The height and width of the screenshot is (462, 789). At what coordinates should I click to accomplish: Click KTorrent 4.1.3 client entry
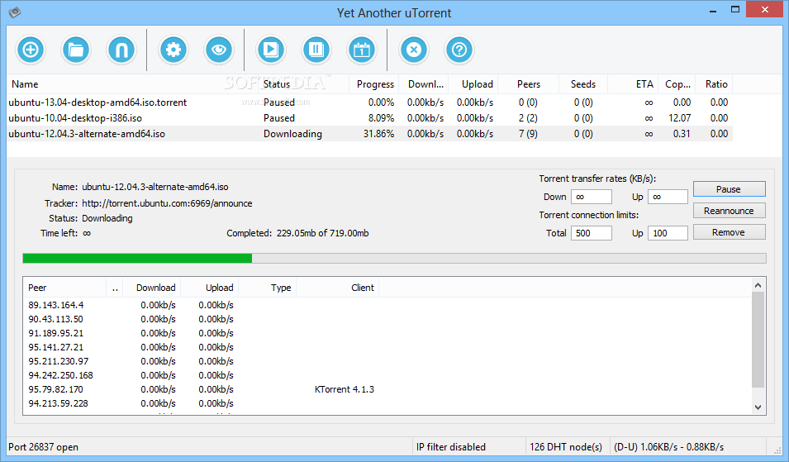pos(345,389)
